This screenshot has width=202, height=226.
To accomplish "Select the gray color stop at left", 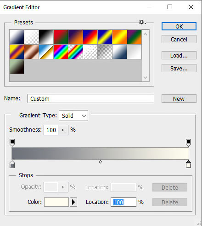I will click(x=12, y=164).
